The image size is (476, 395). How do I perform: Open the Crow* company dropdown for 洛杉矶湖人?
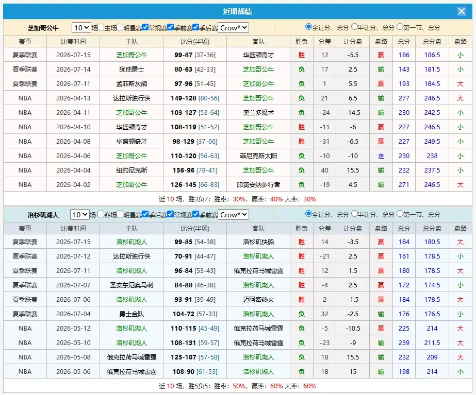coord(234,215)
